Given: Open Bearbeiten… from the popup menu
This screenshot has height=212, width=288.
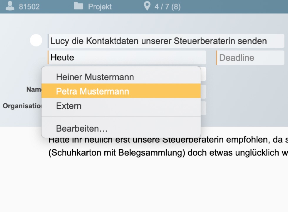Looking at the screenshot, I should (82, 129).
